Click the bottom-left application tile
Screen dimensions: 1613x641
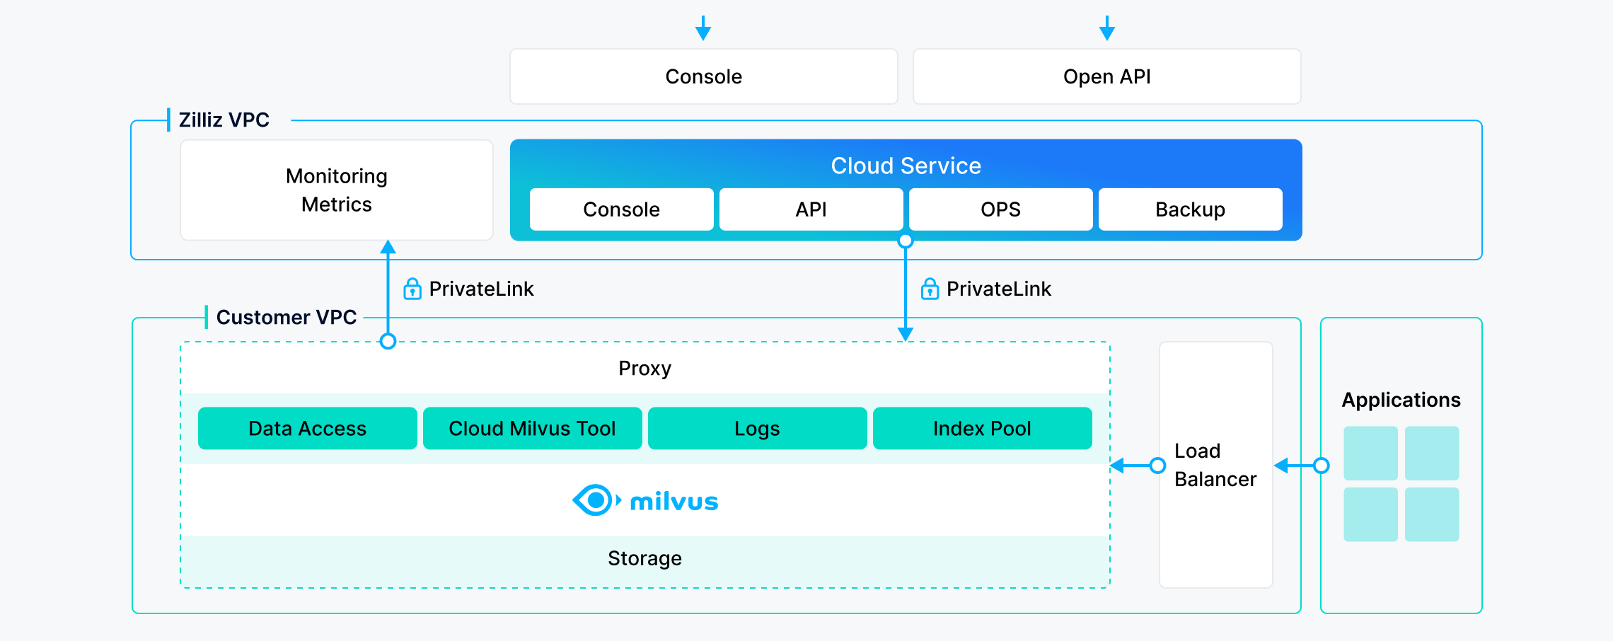pyautogui.click(x=1370, y=514)
